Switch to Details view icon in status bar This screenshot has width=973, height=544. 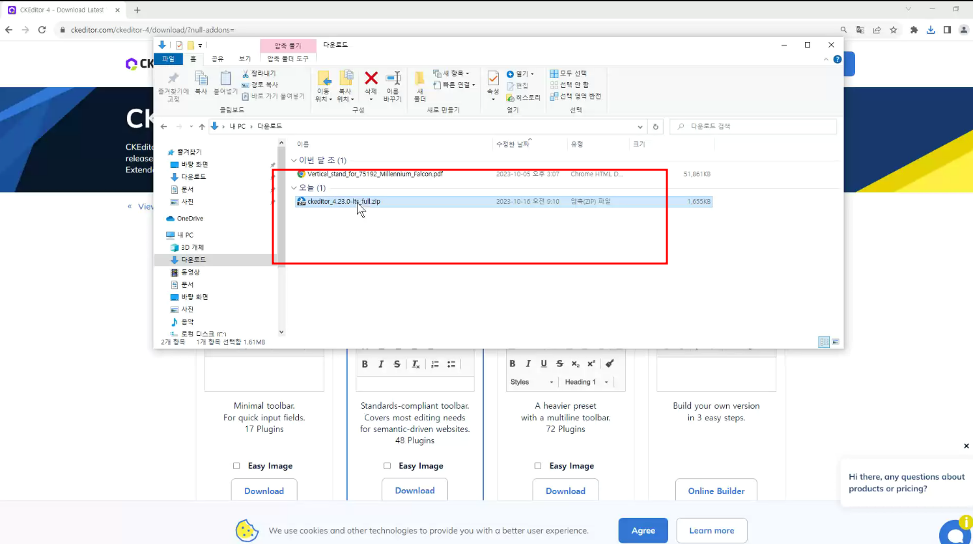(x=824, y=342)
